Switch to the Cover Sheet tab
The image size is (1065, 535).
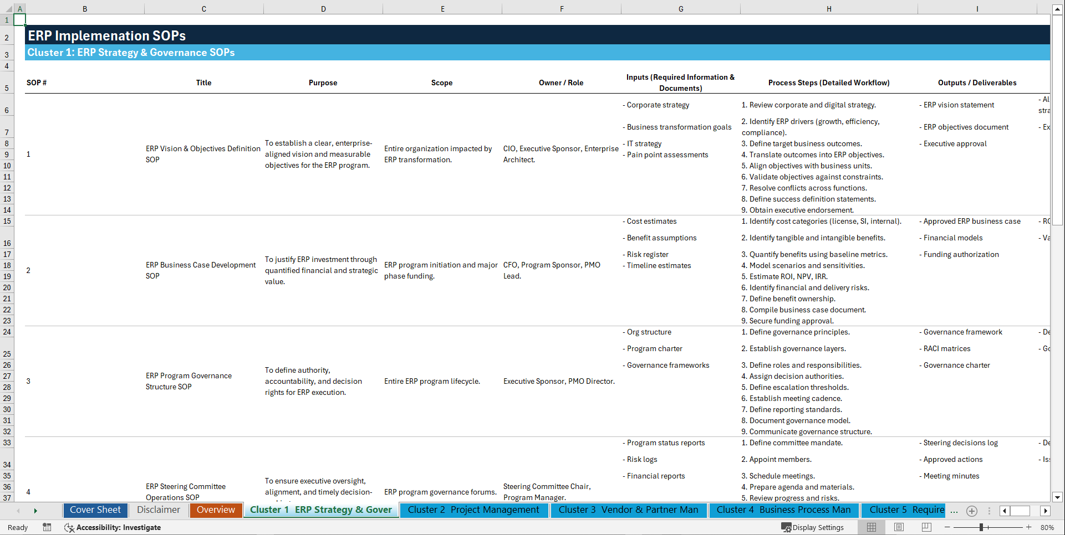coord(95,510)
